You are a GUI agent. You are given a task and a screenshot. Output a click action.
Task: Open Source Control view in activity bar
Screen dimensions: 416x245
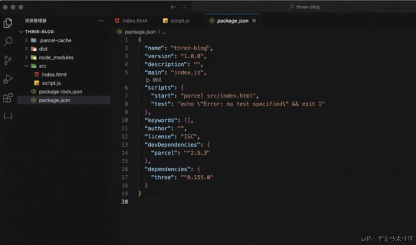coord(8,60)
